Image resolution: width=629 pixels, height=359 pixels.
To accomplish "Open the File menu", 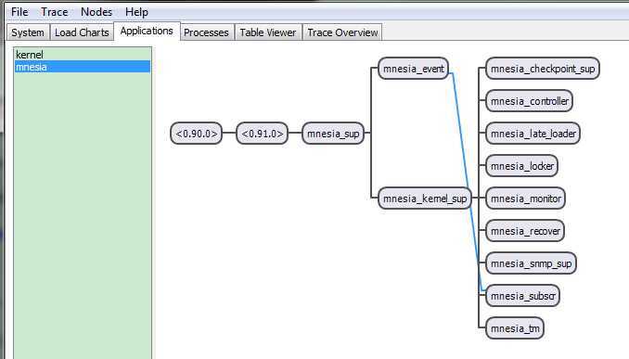I will (19, 12).
